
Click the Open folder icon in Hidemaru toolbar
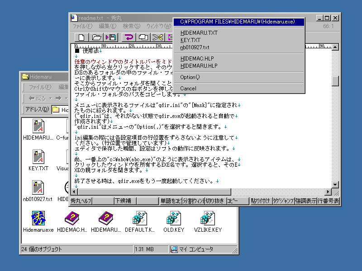tap(96, 37)
